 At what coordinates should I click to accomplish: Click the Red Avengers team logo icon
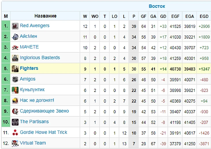[x=15, y=26]
